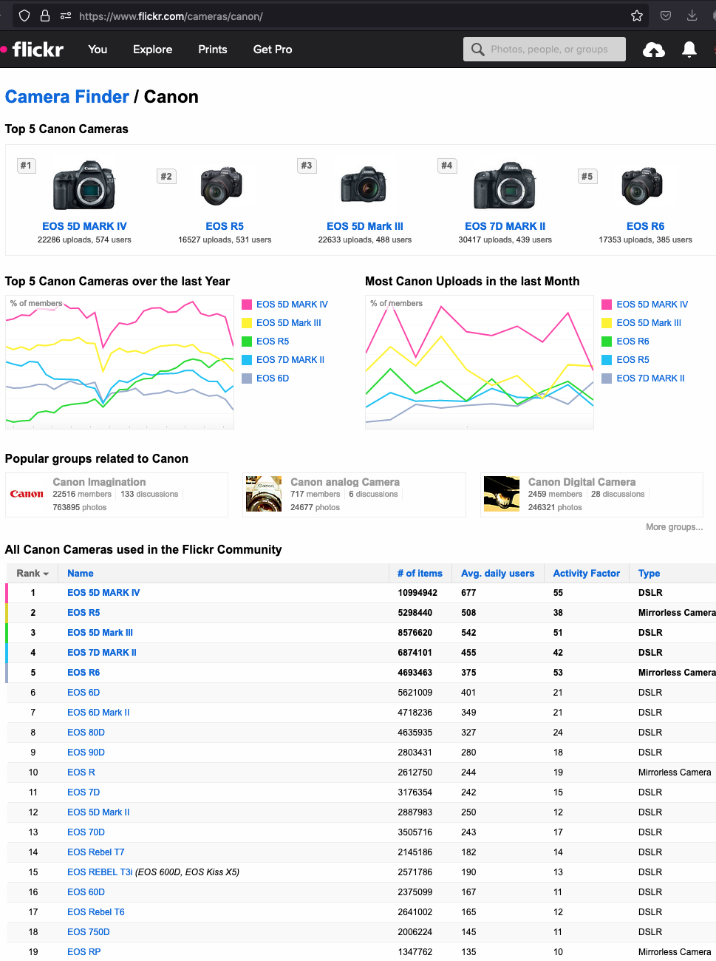Viewport: 716px width, 961px height.
Task: Open the Explore menu
Action: tap(152, 50)
